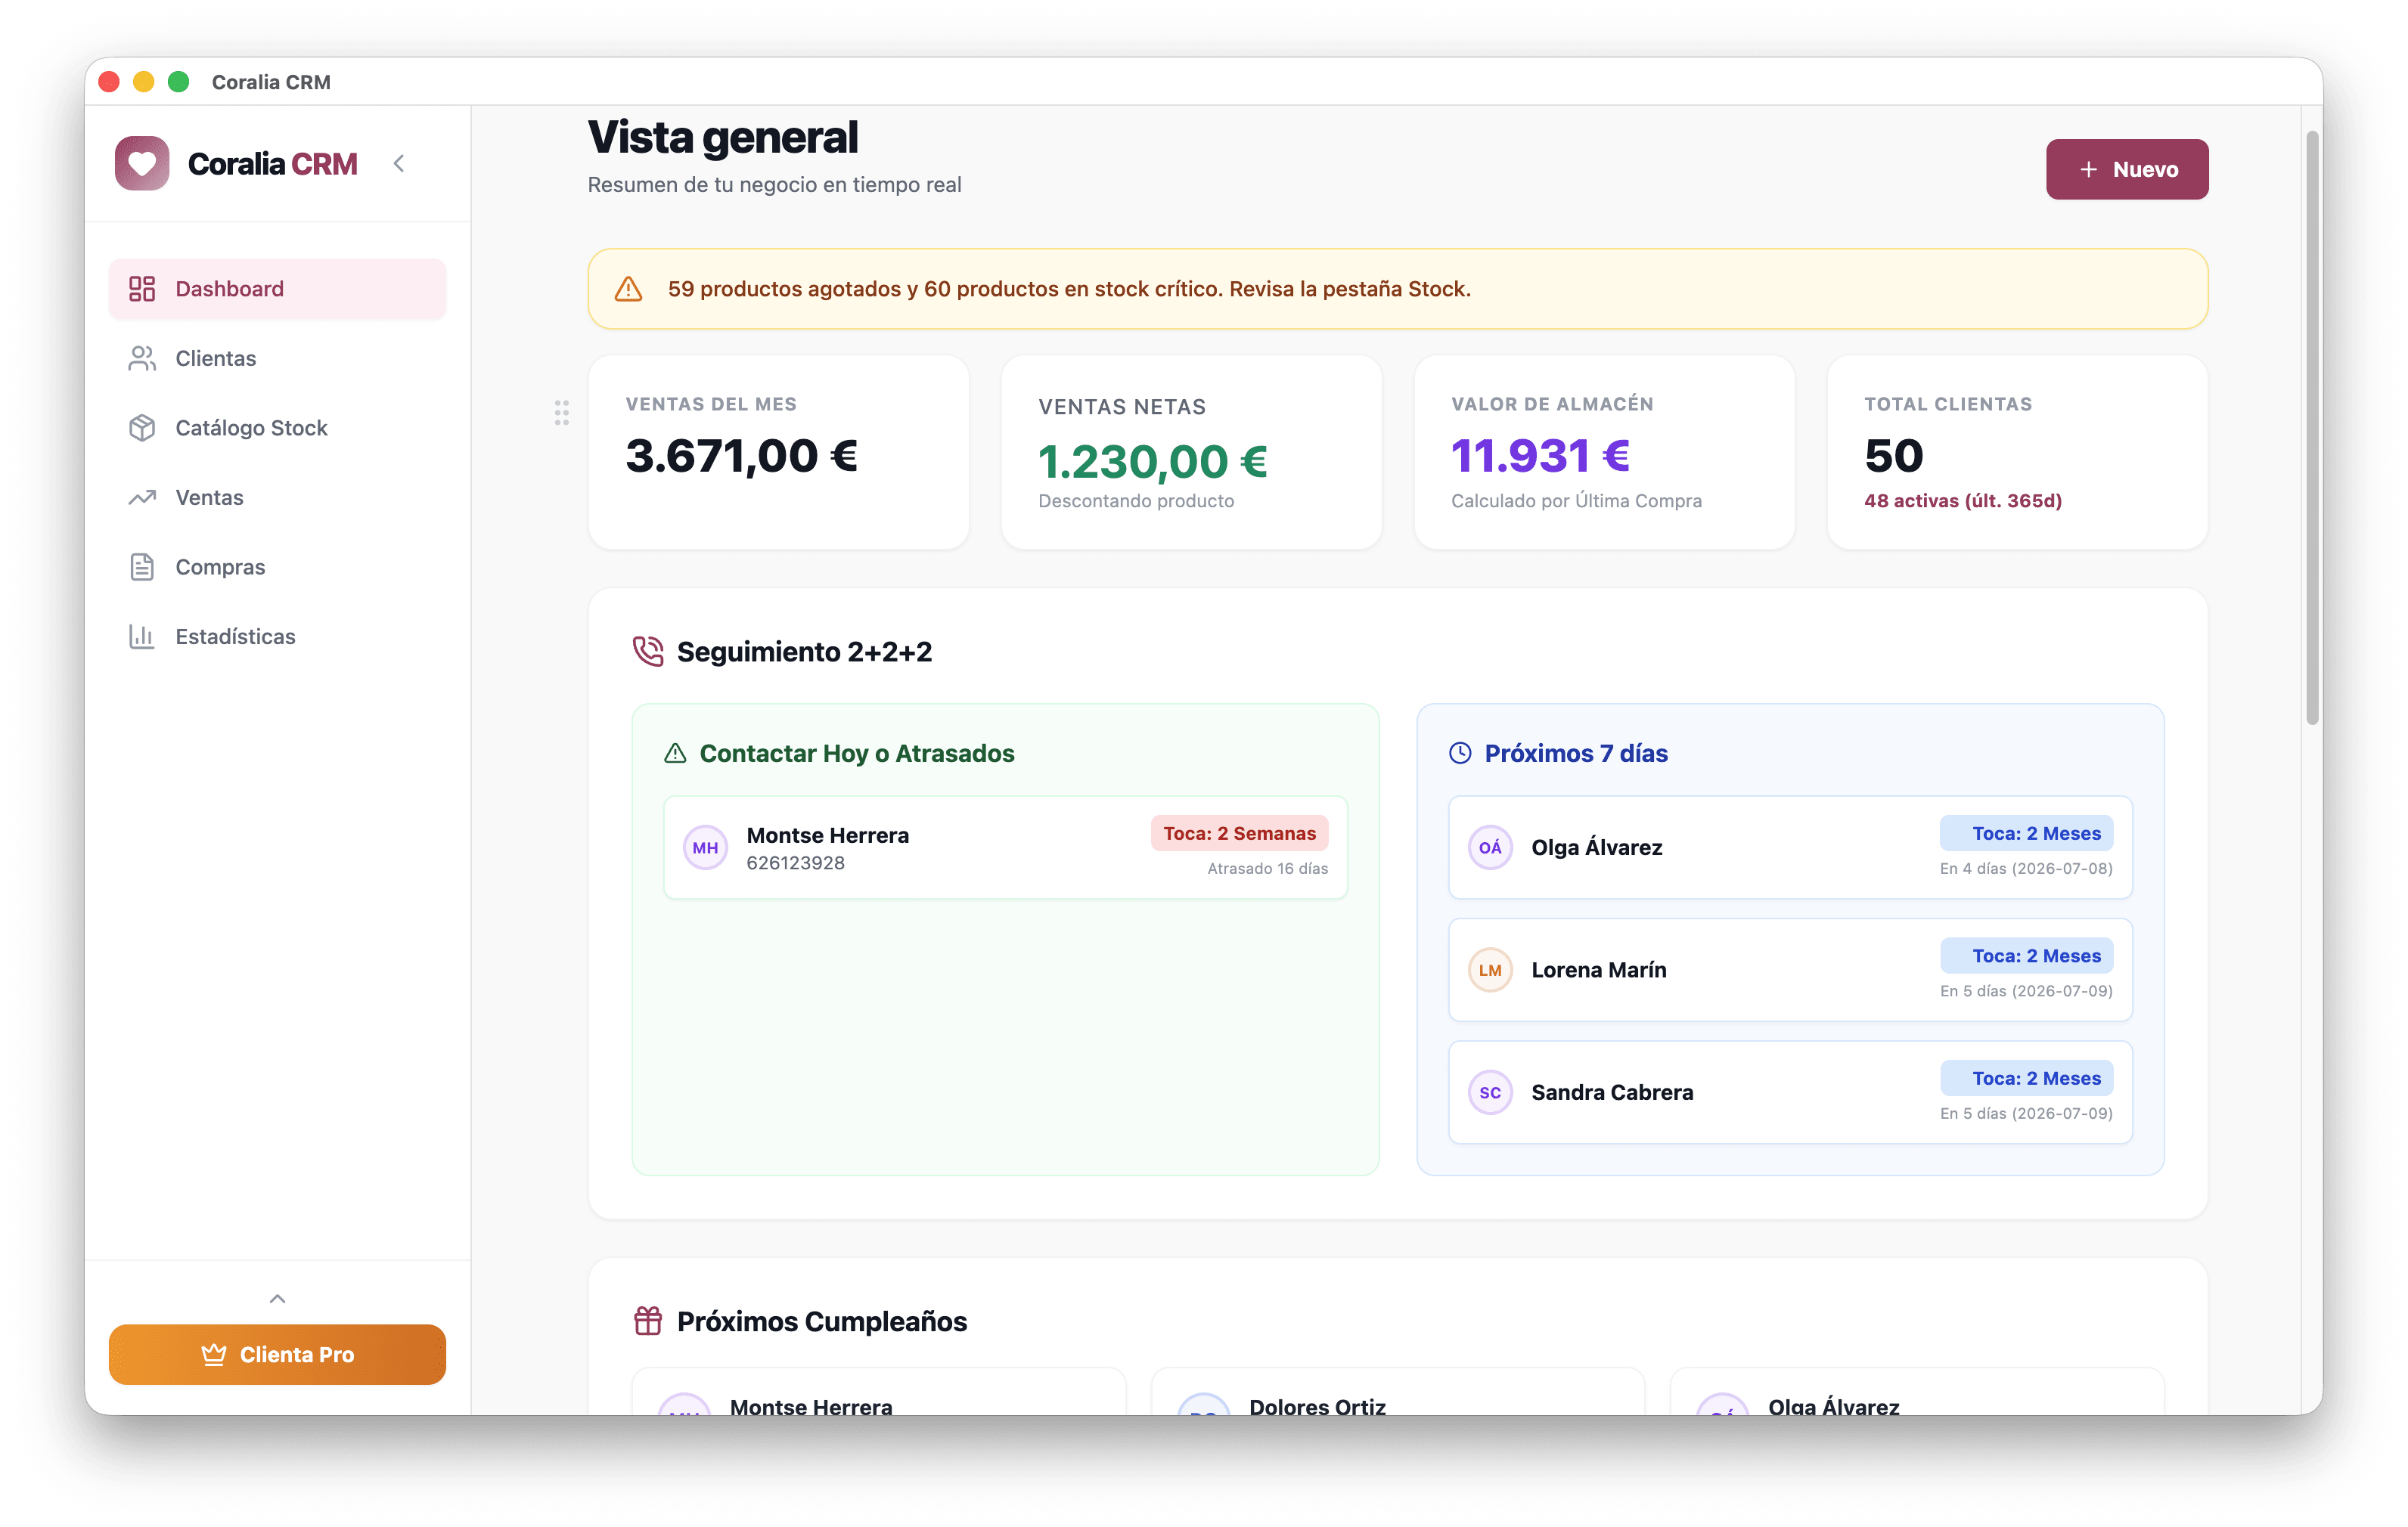Open the Ventas del Mes card
The height and width of the screenshot is (1527, 2408).
coord(778,452)
